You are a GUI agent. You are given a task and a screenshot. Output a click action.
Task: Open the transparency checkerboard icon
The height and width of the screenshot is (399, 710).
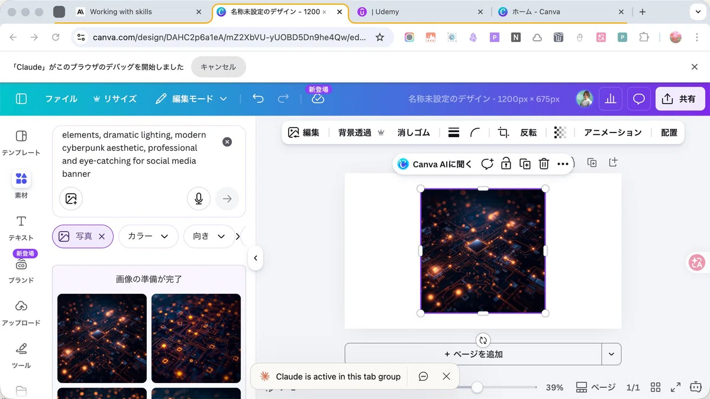click(x=560, y=132)
